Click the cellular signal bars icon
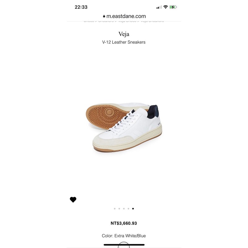The width and height of the screenshot is (248, 248). (x=159, y=7)
